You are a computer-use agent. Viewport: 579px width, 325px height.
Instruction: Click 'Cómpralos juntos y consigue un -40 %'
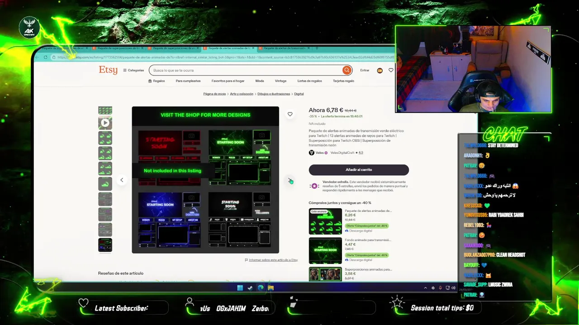pos(340,203)
